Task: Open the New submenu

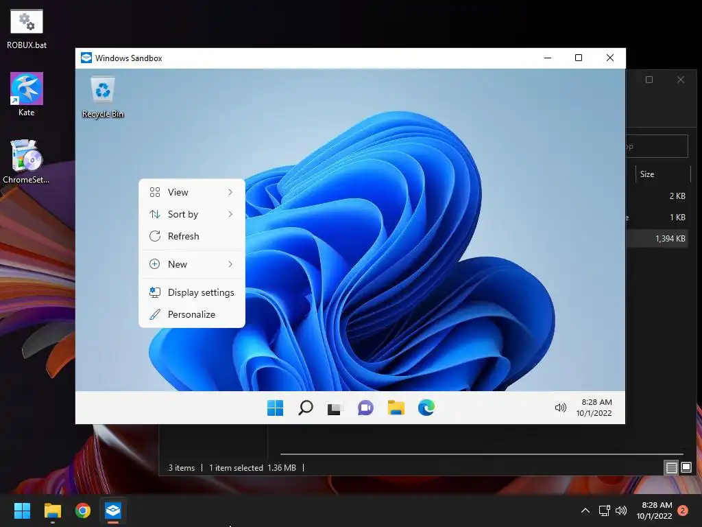Action: 192,264
